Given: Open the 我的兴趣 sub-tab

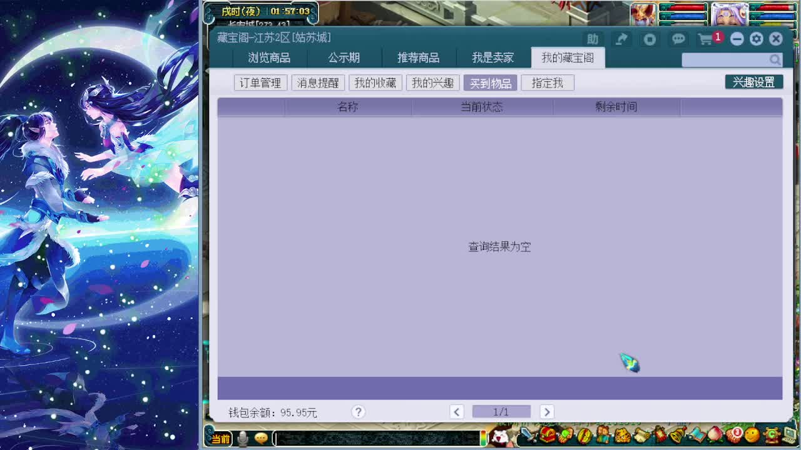Looking at the screenshot, I should point(433,82).
